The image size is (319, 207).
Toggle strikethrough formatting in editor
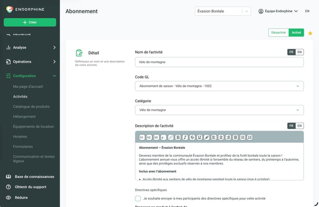pos(192,137)
